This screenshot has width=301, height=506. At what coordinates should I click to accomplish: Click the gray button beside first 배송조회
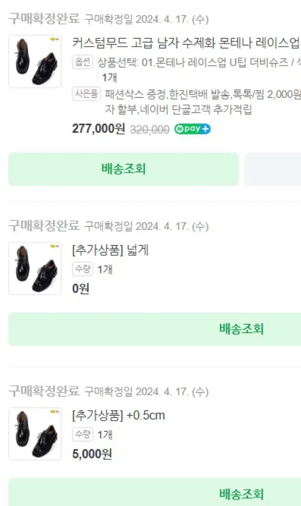pos(272,169)
